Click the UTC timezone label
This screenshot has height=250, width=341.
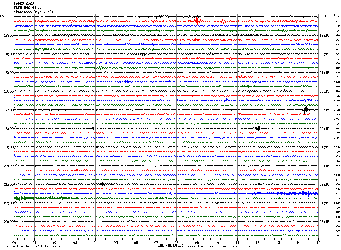click(x=325, y=16)
